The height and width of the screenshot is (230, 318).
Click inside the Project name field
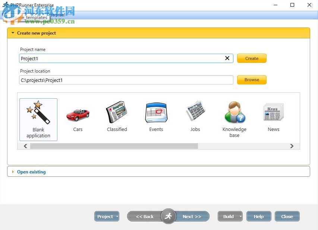pyautogui.click(x=112, y=58)
